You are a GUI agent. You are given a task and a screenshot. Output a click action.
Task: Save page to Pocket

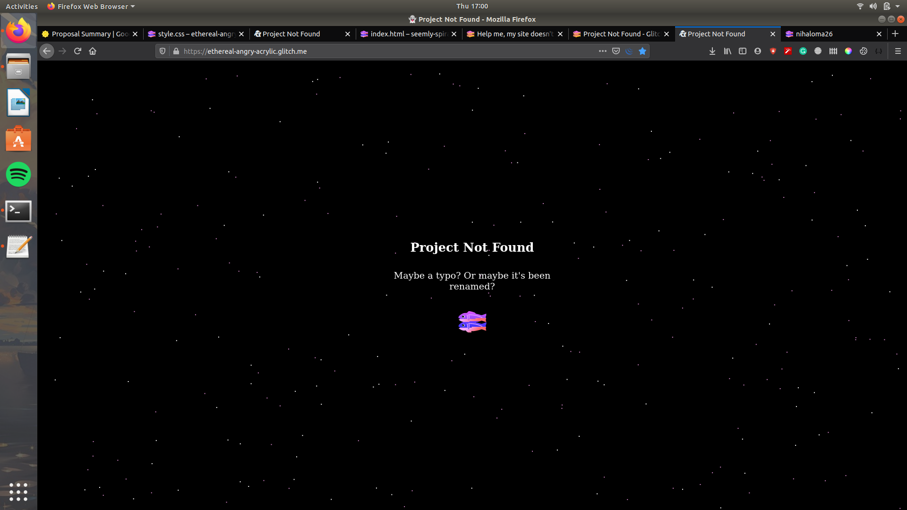pyautogui.click(x=616, y=51)
